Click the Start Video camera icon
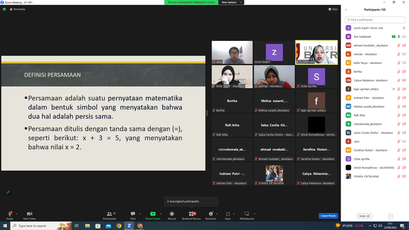409x230 pixels. click(29, 214)
